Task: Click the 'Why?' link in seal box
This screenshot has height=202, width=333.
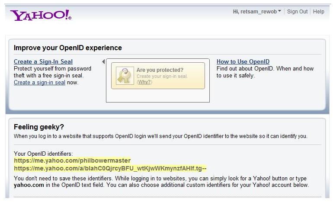Action: coord(144,82)
